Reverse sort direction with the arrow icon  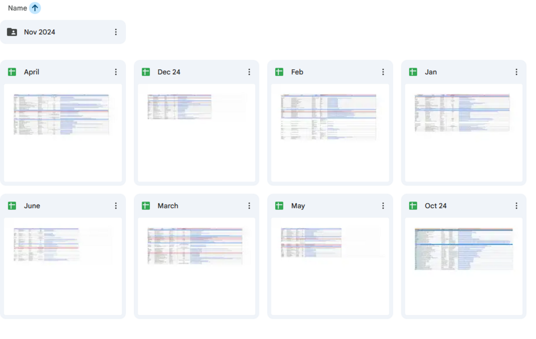pos(35,8)
